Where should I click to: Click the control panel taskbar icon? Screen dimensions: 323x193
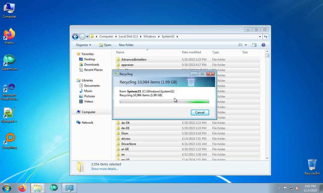pos(69,188)
